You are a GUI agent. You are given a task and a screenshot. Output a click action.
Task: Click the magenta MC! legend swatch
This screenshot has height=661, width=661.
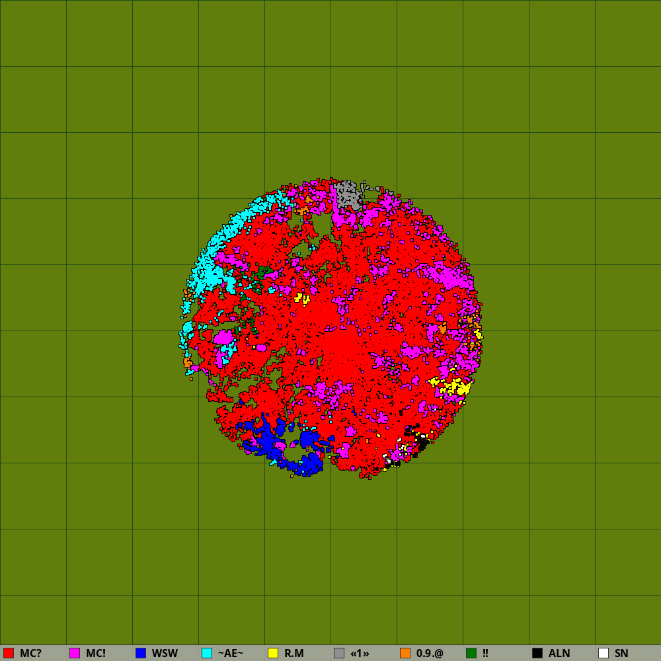pos(75,653)
